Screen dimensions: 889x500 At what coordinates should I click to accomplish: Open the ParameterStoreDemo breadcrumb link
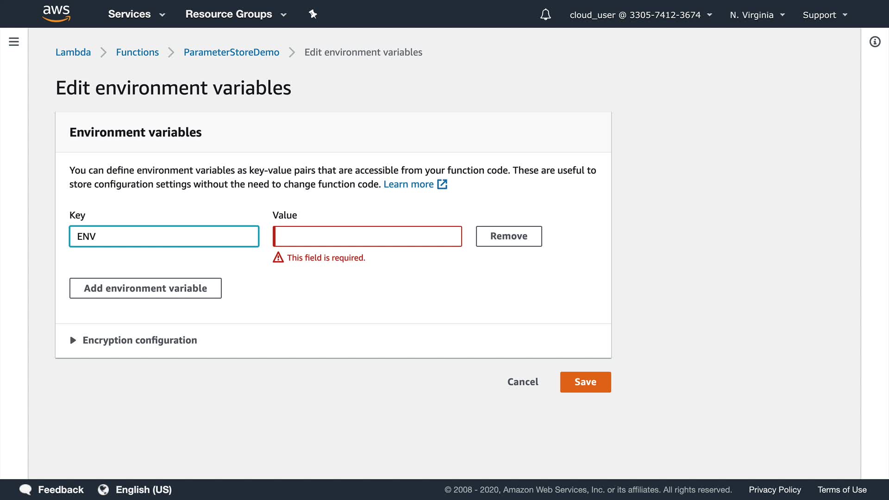pyautogui.click(x=231, y=52)
